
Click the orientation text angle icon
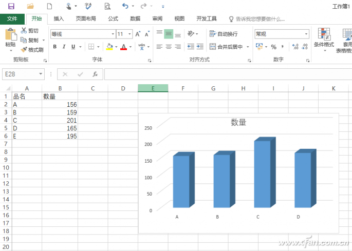click(191, 34)
